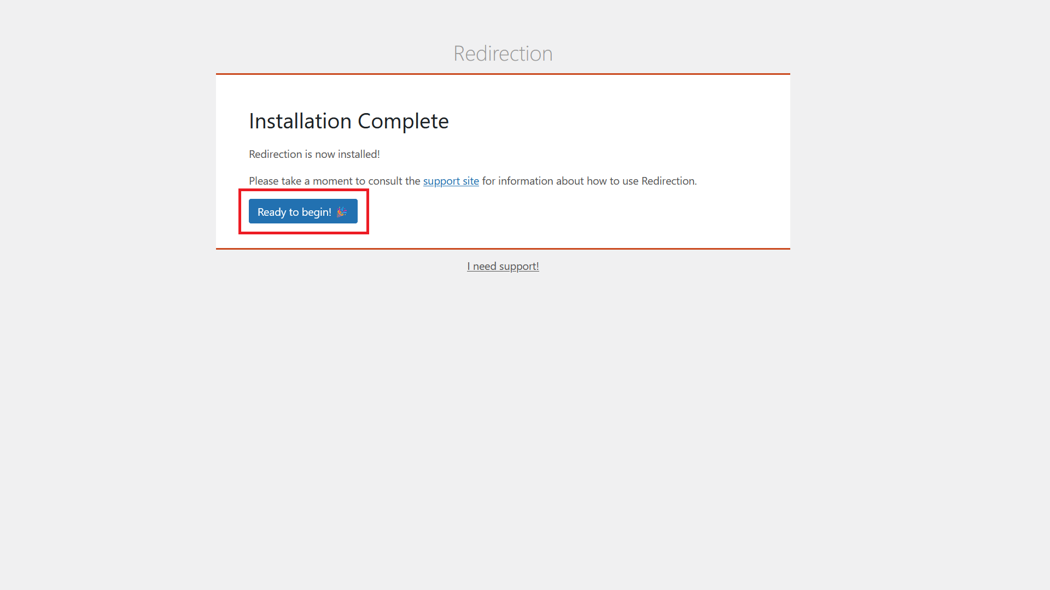Click the 'Ready to begin!' button
1050x590 pixels.
[303, 211]
